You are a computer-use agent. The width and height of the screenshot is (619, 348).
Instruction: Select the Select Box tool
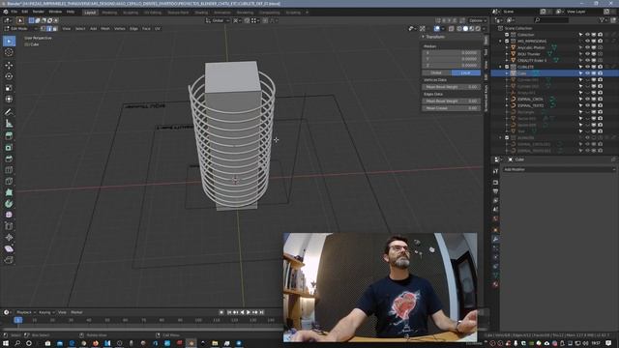[9, 41]
